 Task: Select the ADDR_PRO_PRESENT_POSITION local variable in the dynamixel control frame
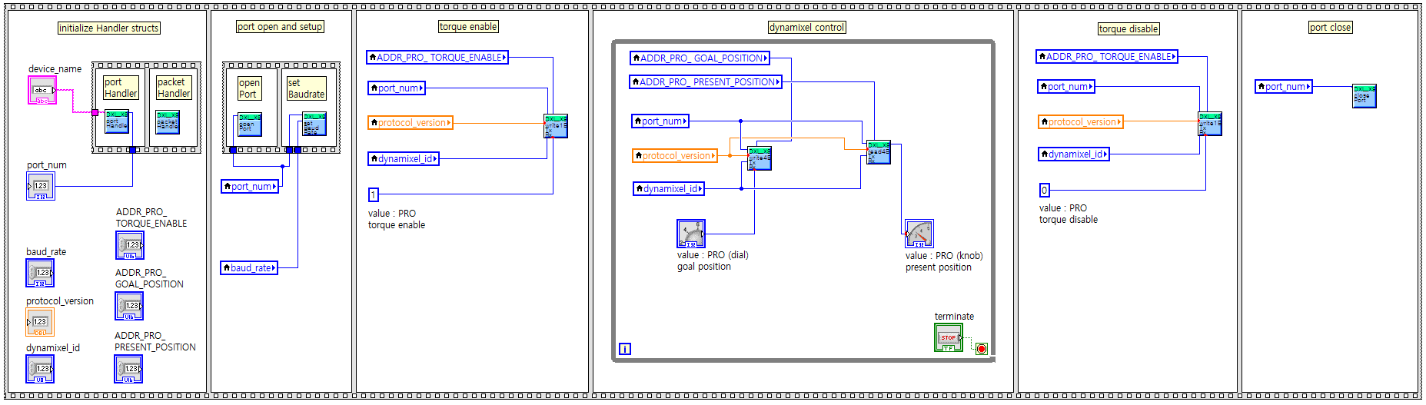[x=706, y=81]
